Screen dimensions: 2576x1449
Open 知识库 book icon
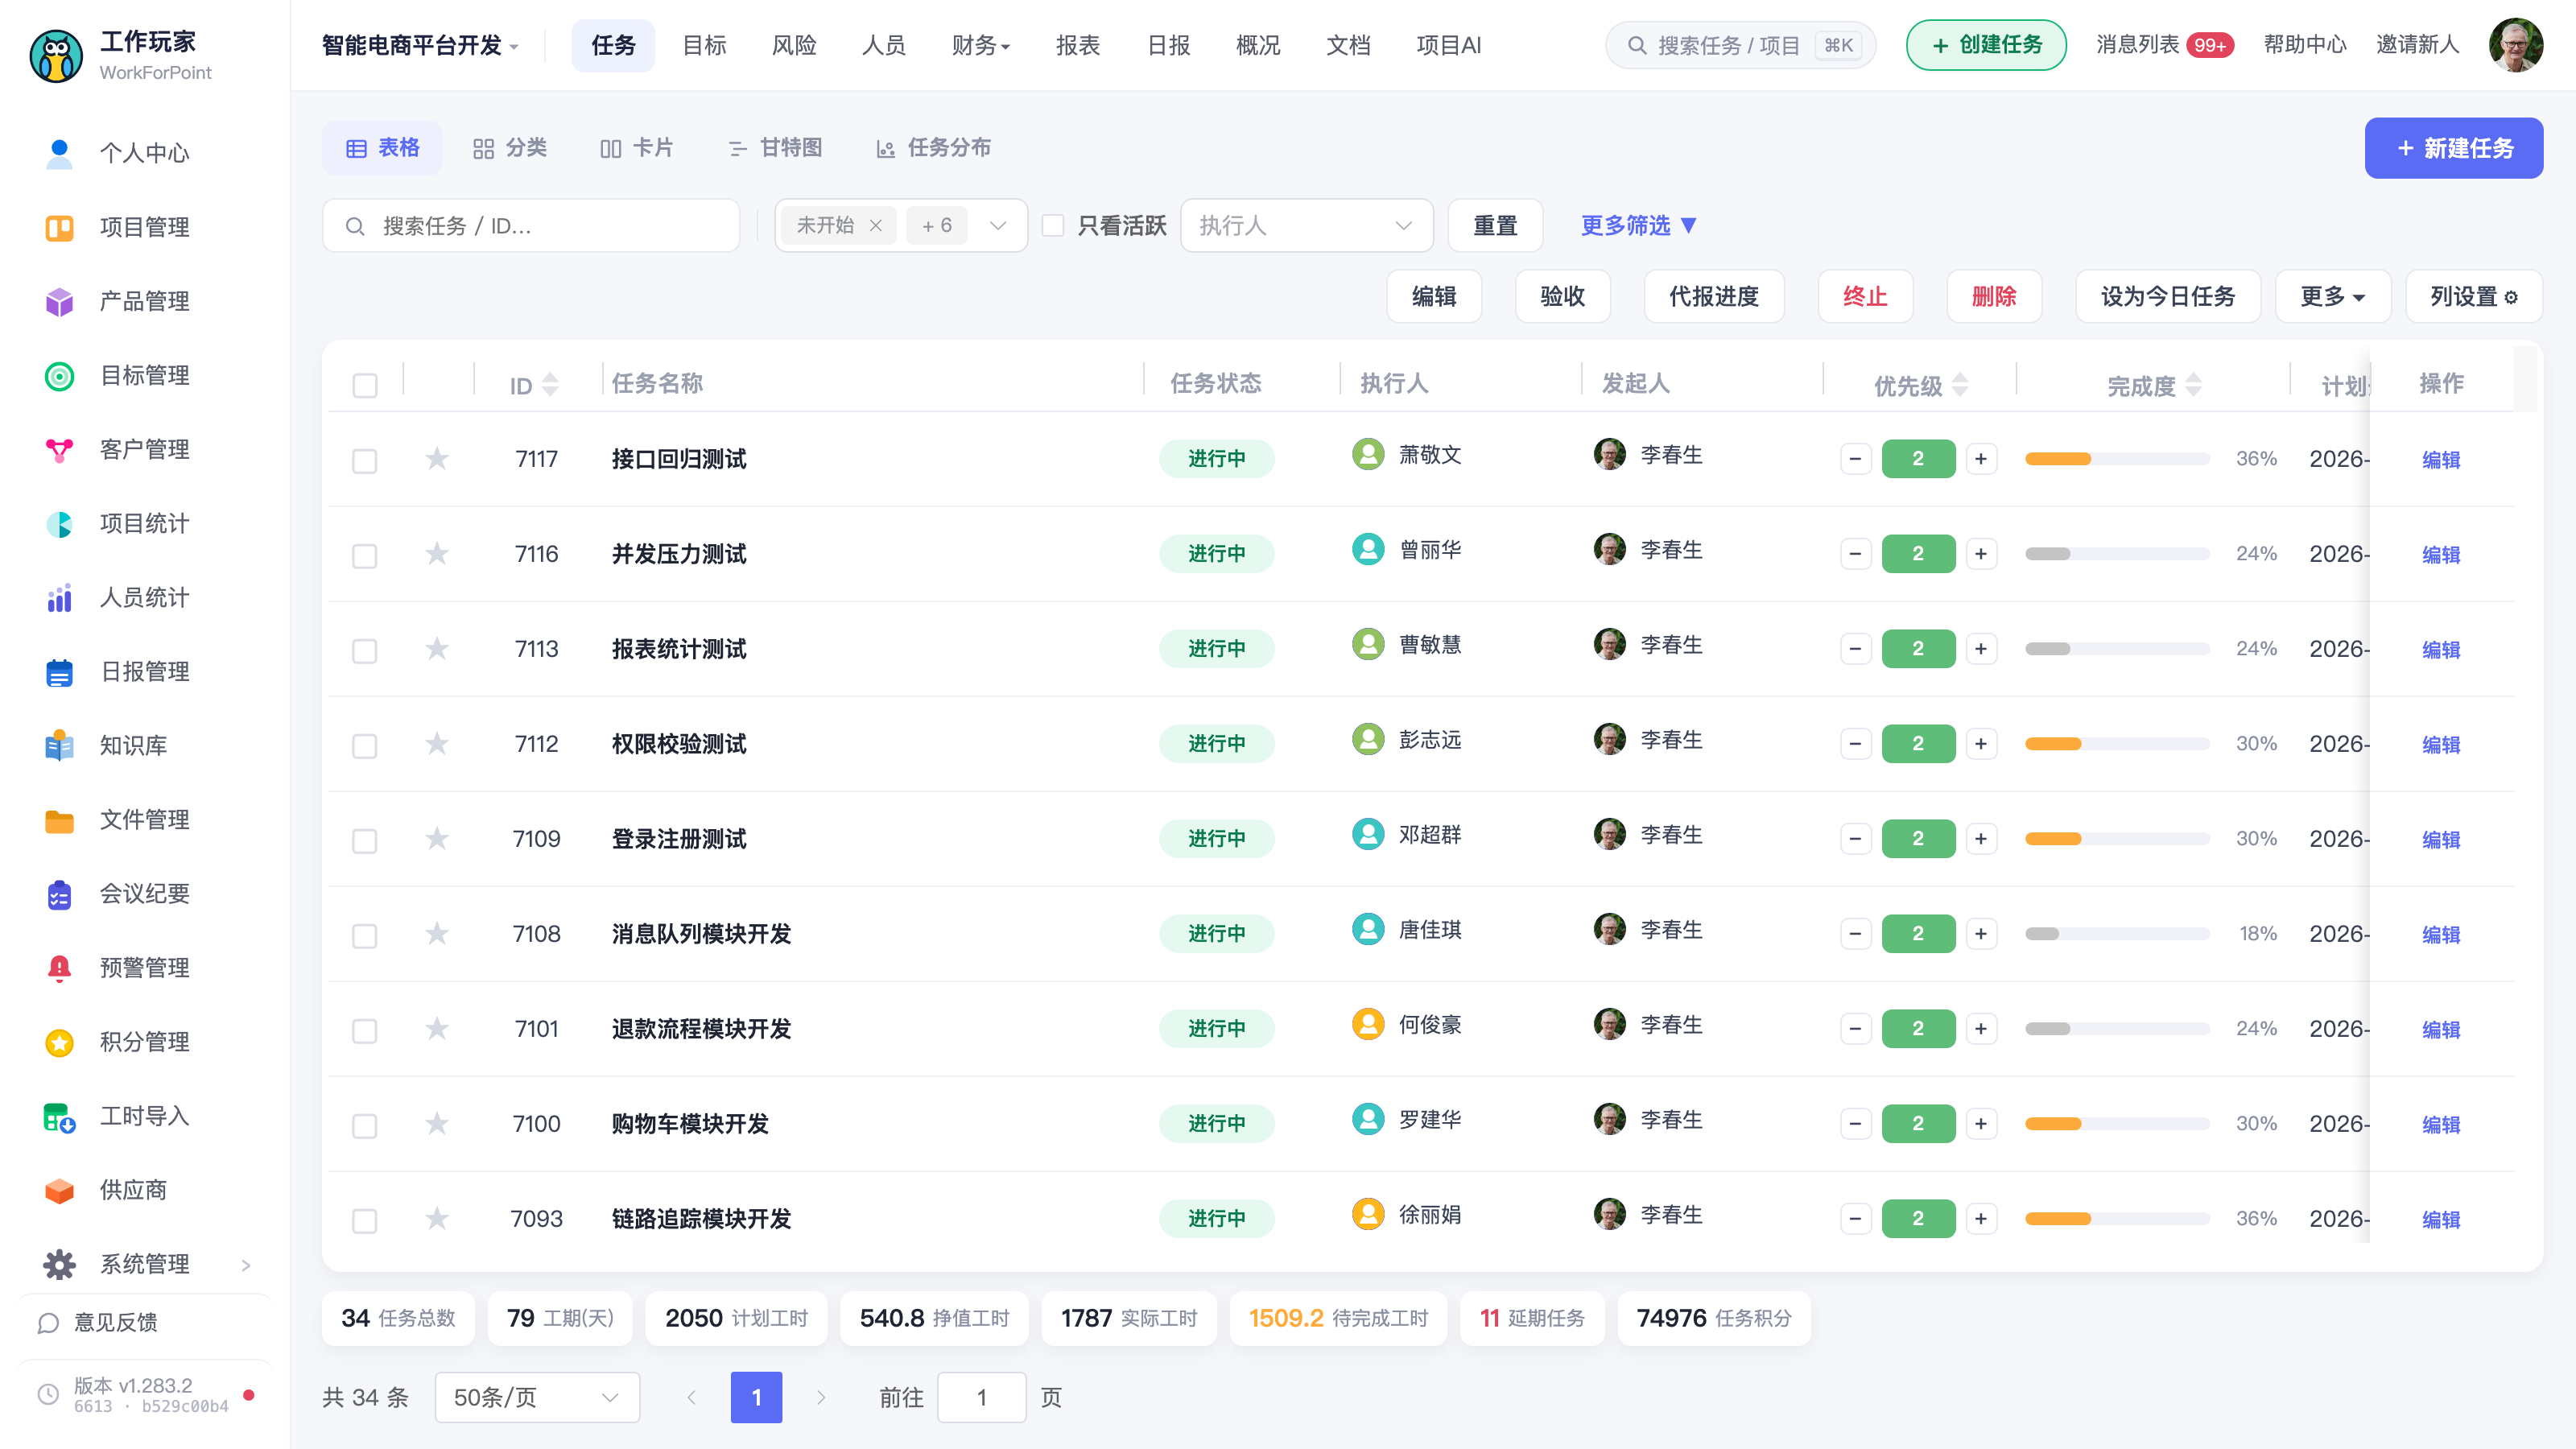click(59, 745)
